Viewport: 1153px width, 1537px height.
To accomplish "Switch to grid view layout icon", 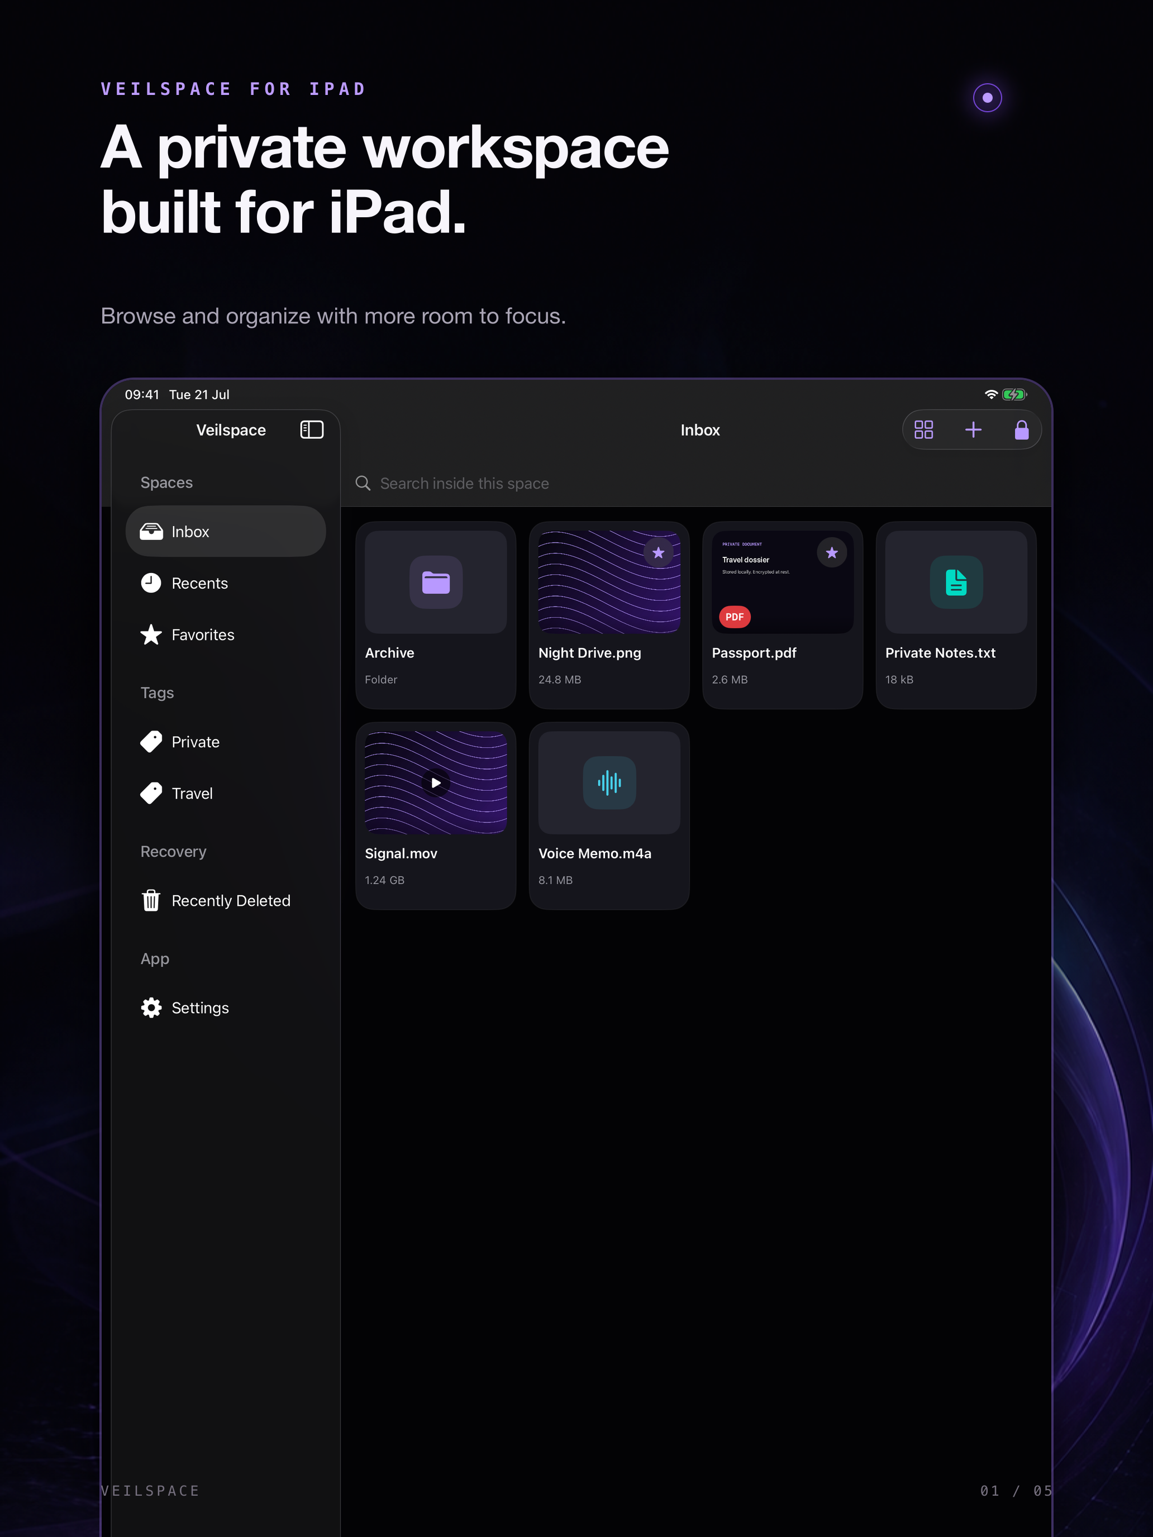I will click(923, 429).
